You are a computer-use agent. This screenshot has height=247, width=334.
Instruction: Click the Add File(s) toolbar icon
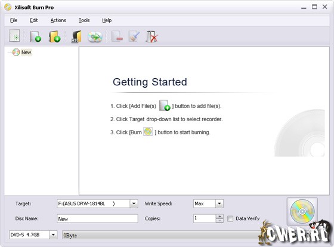35,36
